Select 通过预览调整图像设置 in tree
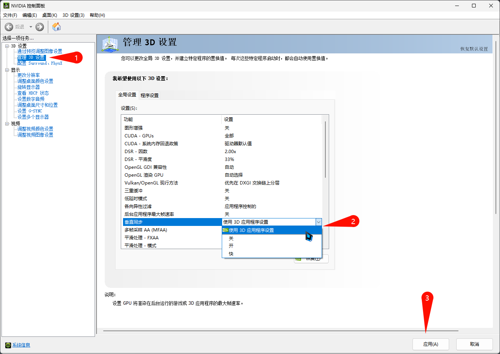 tap(40, 51)
